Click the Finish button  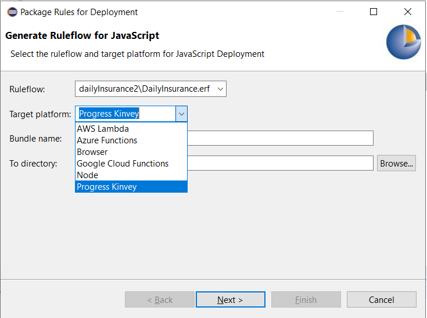306,299
